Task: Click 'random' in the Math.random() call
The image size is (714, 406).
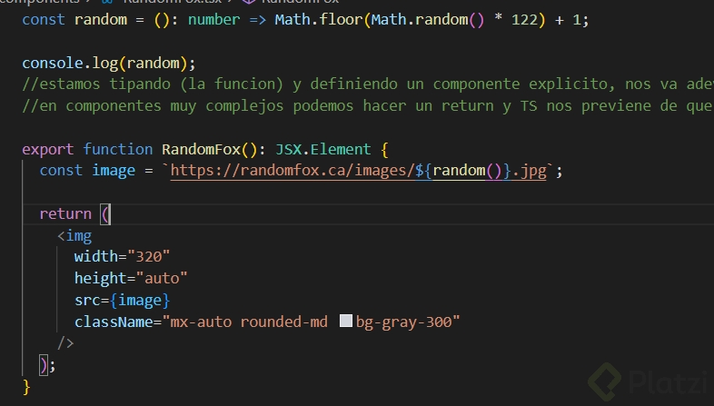Action: click(441, 20)
